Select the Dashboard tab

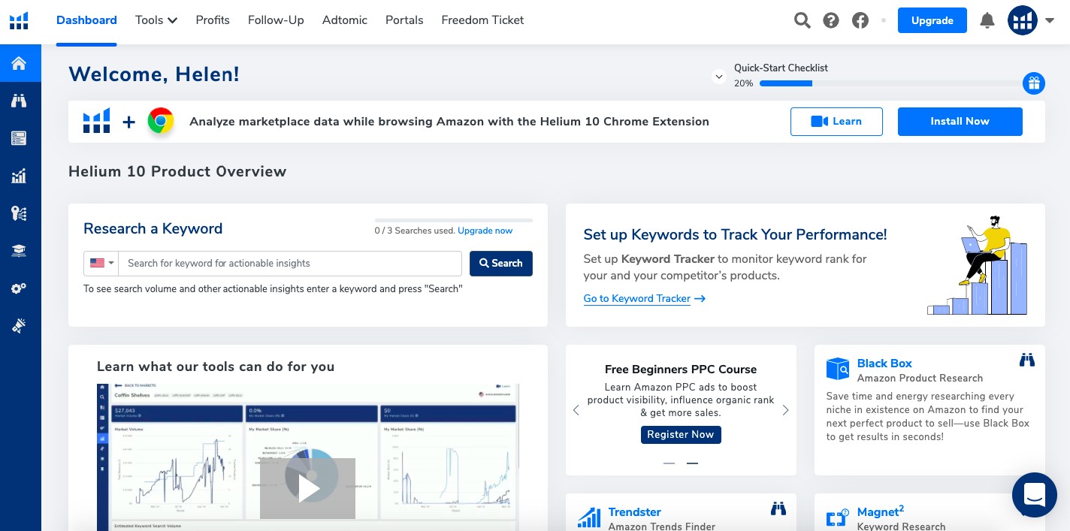click(x=86, y=20)
